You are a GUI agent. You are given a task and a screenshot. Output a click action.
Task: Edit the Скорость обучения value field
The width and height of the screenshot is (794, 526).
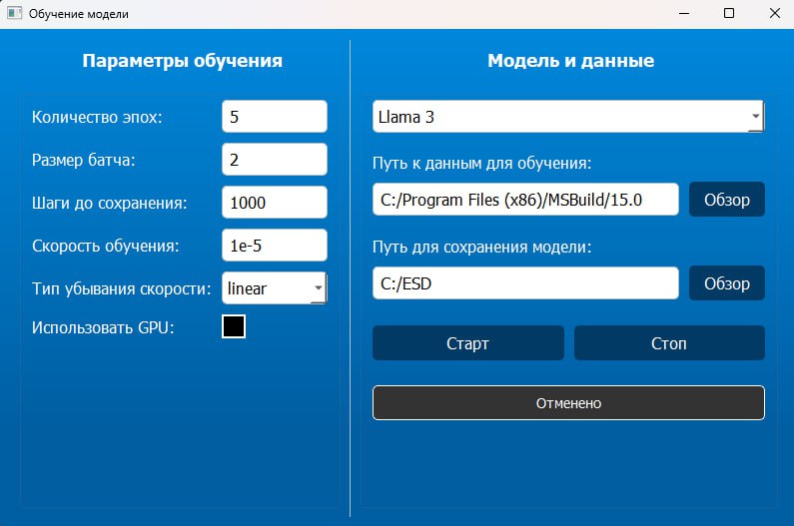[x=274, y=245]
